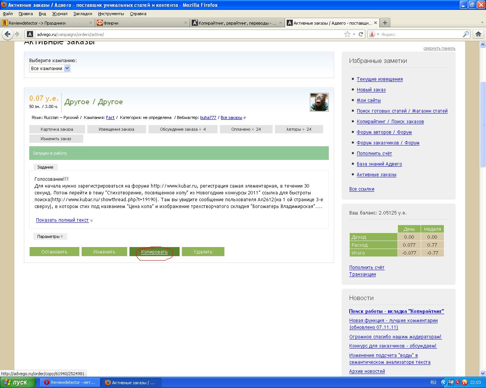Click the Форум авторов / Форум link
The image size is (486, 388).
tap(384, 132)
